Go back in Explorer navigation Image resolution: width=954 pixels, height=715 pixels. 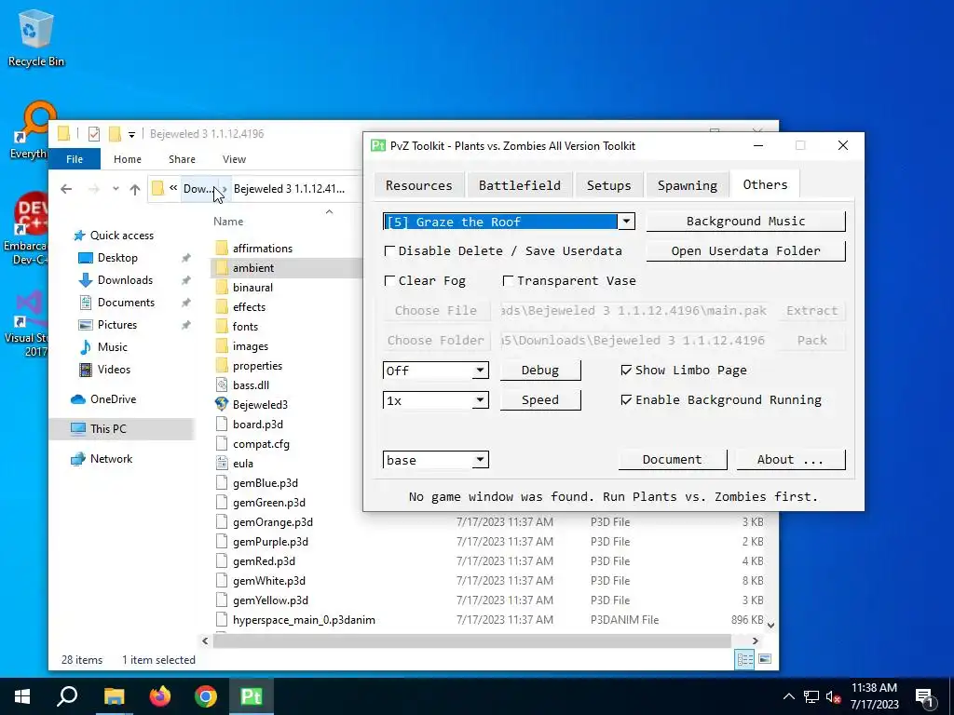66,189
